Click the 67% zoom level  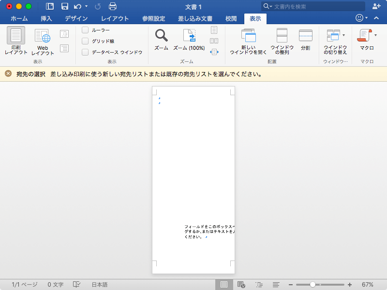pos(367,285)
